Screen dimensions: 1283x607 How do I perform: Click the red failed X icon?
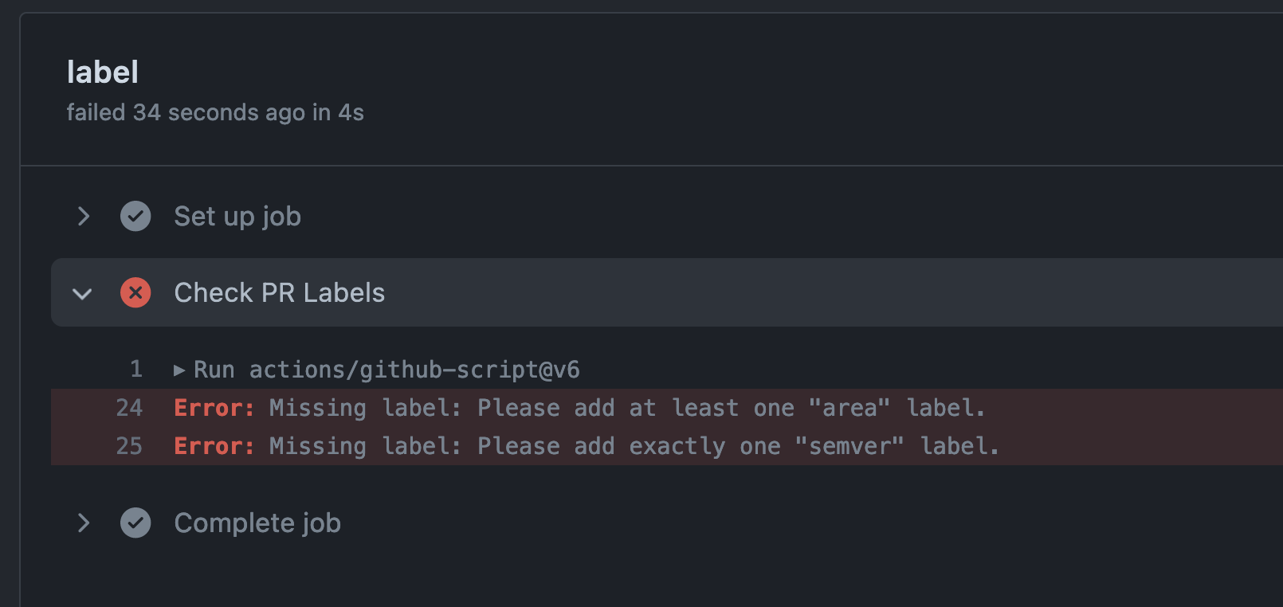(x=135, y=293)
